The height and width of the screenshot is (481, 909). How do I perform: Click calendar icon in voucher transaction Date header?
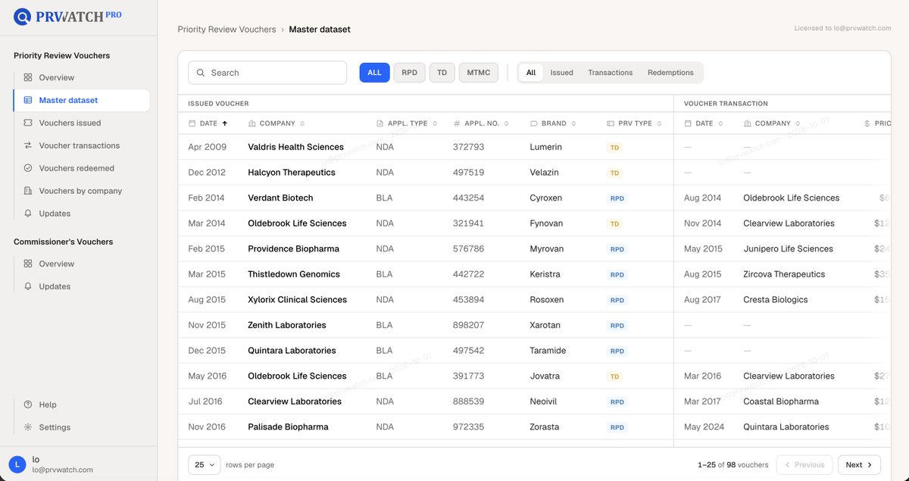pyautogui.click(x=688, y=123)
